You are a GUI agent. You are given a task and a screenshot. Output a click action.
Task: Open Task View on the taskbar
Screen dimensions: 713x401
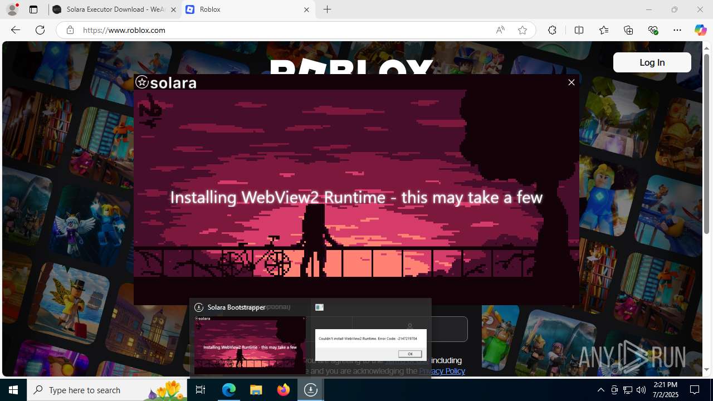pyautogui.click(x=201, y=390)
